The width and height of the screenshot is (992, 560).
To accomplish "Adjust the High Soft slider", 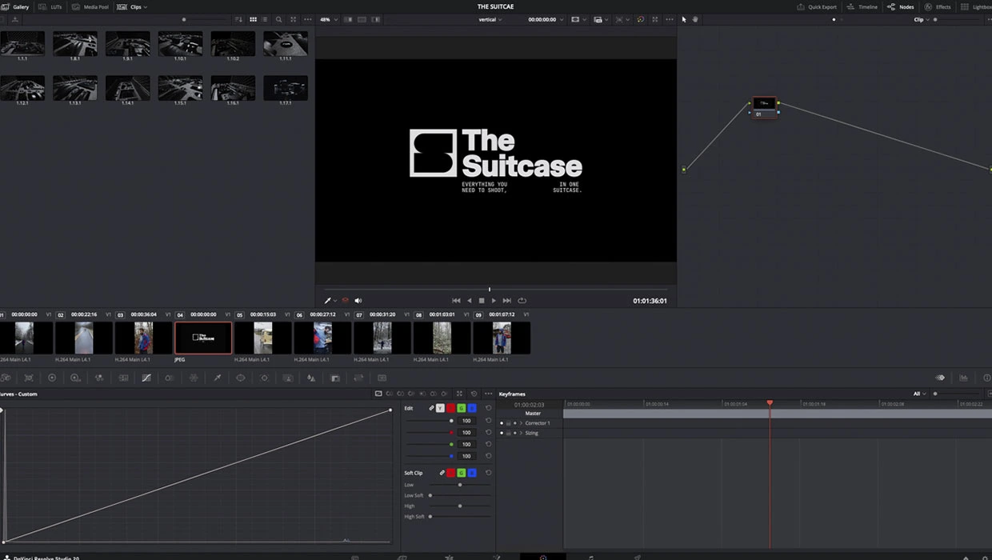I will pos(459,516).
